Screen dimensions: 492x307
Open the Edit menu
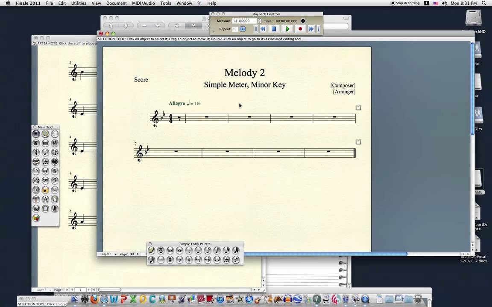click(62, 3)
